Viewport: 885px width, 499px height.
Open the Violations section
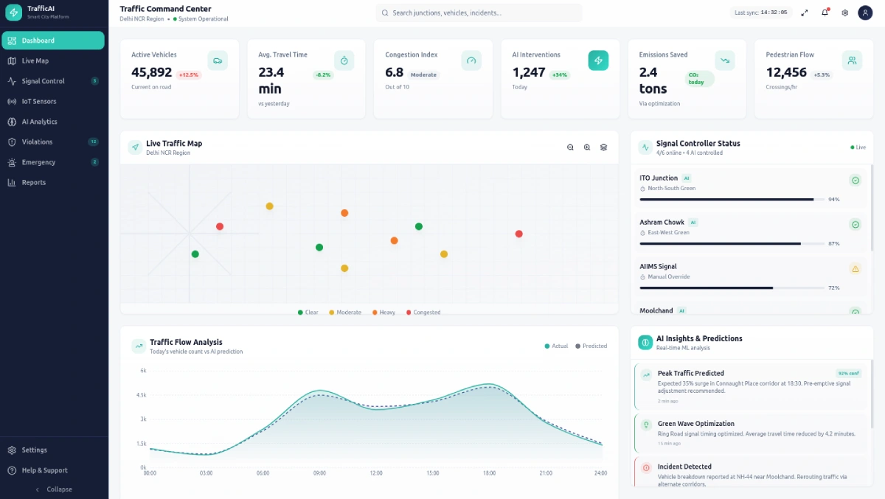coord(53,142)
